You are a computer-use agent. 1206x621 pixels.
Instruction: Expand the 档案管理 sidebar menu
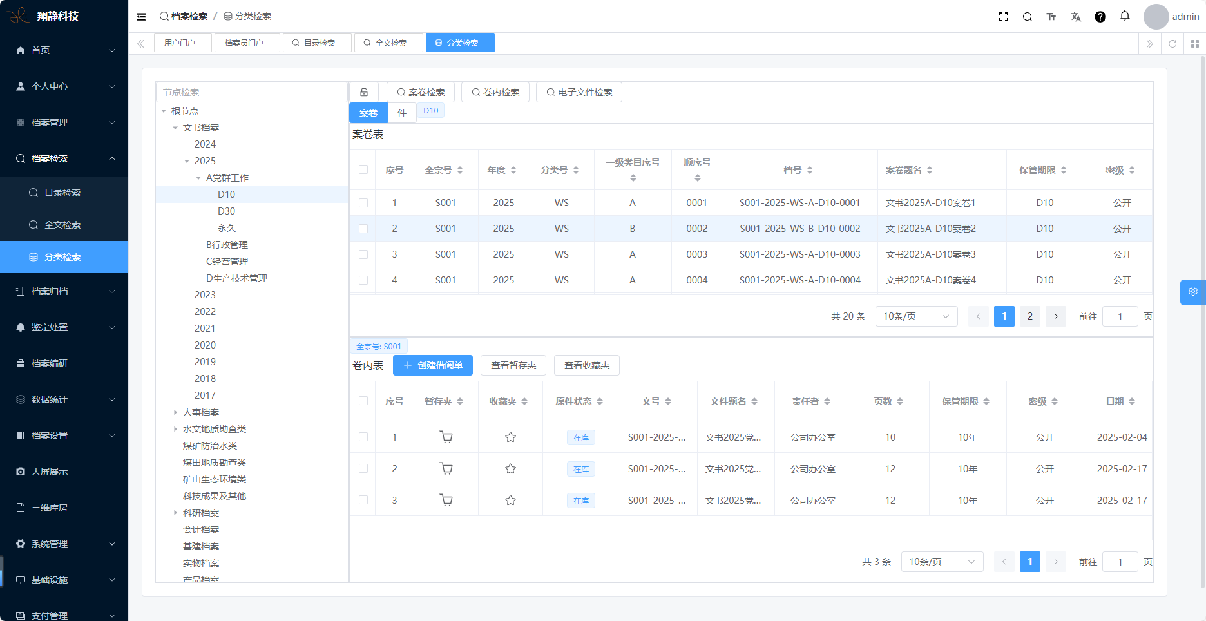[64, 122]
